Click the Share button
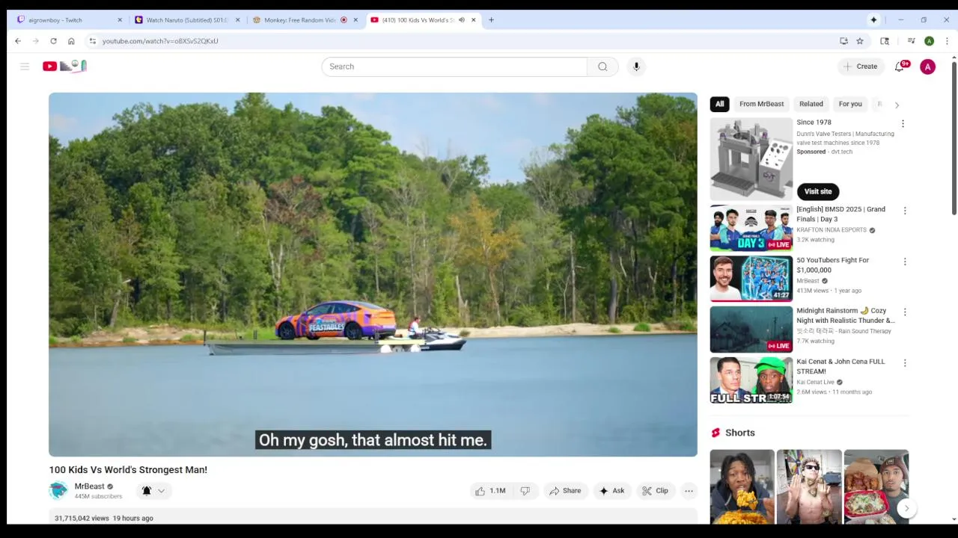 click(x=564, y=491)
